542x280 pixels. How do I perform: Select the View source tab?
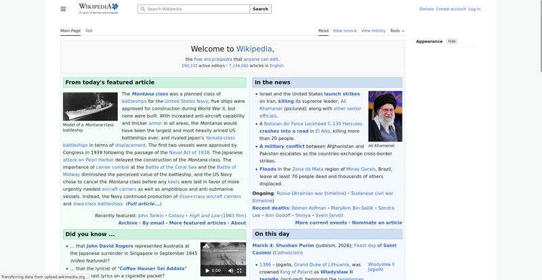[345, 30]
